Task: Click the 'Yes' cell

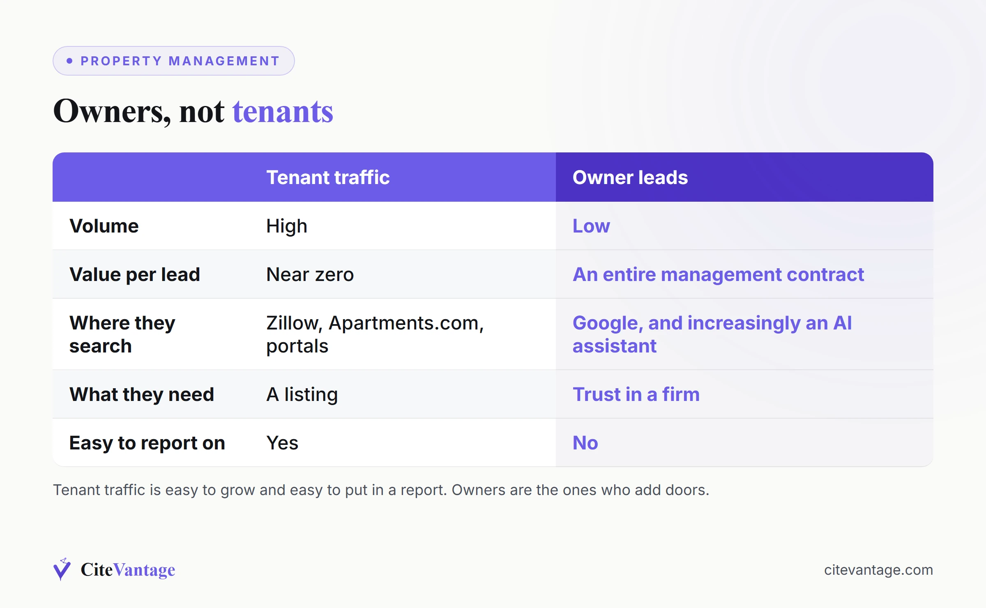Action: click(x=282, y=443)
